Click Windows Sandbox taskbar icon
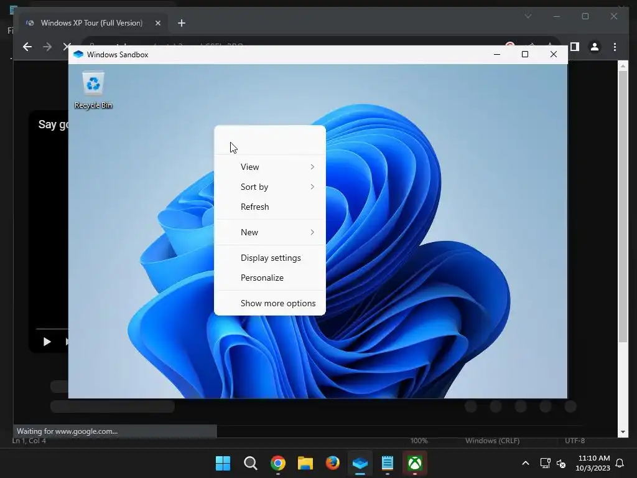The image size is (637, 478). coord(360,463)
